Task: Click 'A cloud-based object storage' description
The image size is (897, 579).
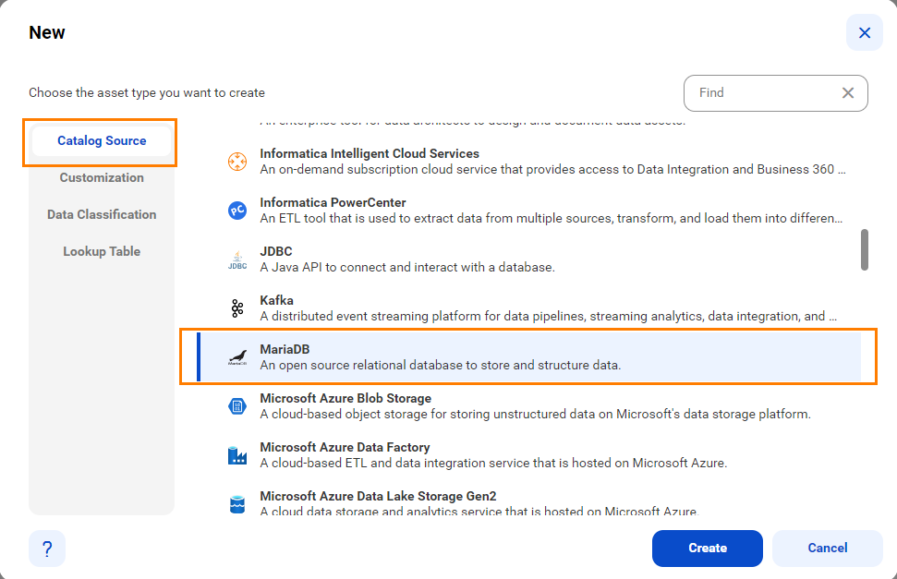Action: pos(536,415)
